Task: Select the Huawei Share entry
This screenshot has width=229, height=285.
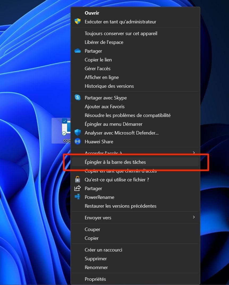Action: point(135,142)
